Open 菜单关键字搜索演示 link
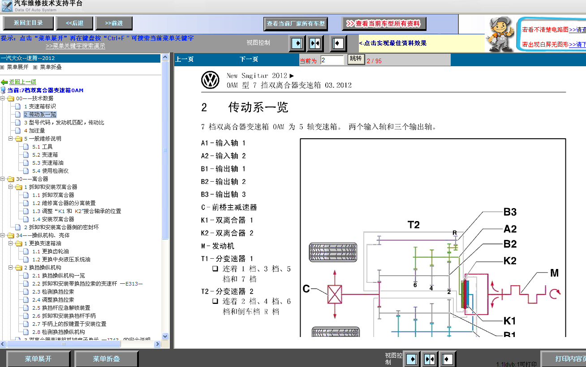 click(x=75, y=46)
